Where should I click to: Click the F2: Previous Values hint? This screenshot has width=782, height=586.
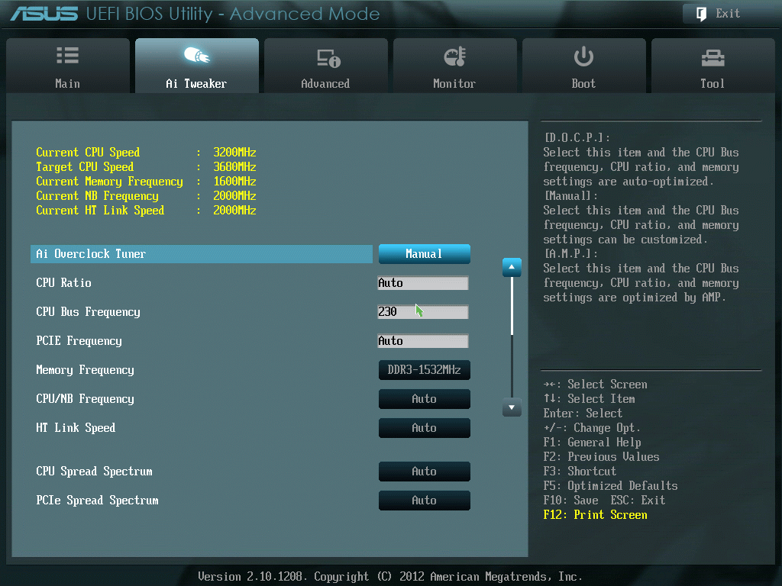point(602,457)
